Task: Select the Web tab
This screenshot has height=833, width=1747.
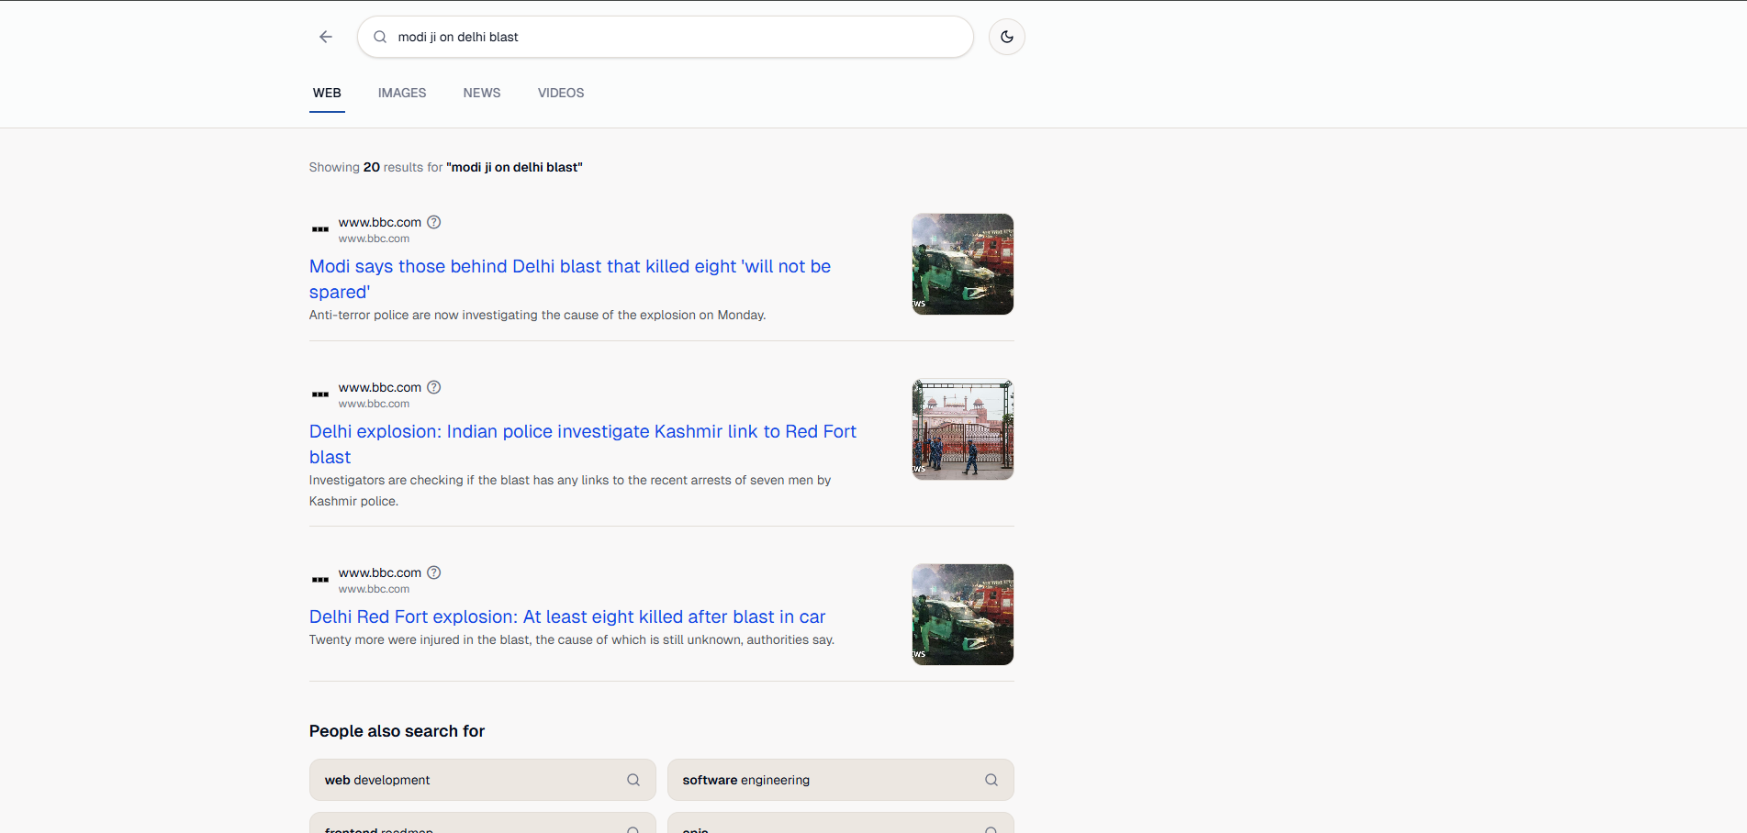Action: 327,93
